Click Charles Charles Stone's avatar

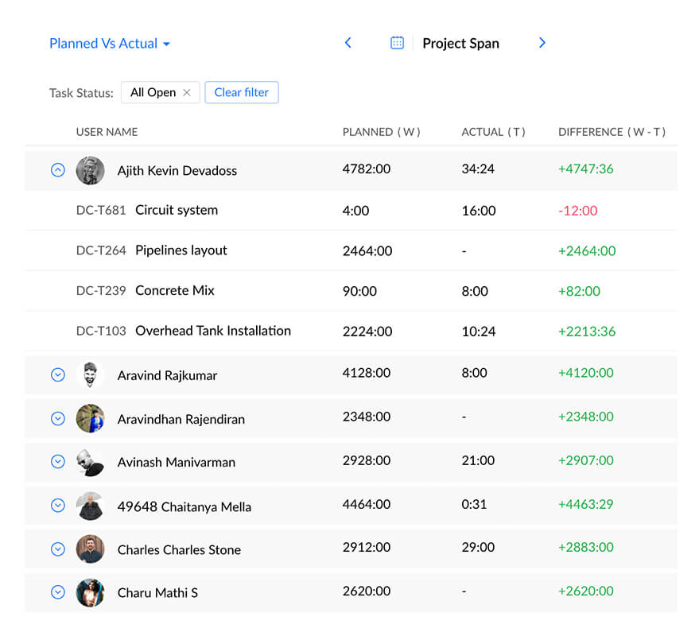pos(90,549)
